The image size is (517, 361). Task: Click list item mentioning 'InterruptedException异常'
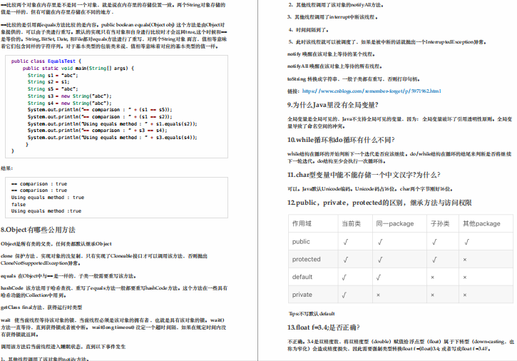click(387, 42)
